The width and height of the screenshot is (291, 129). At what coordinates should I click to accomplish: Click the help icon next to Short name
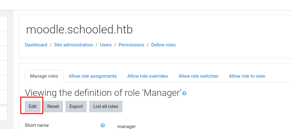coord(103,126)
